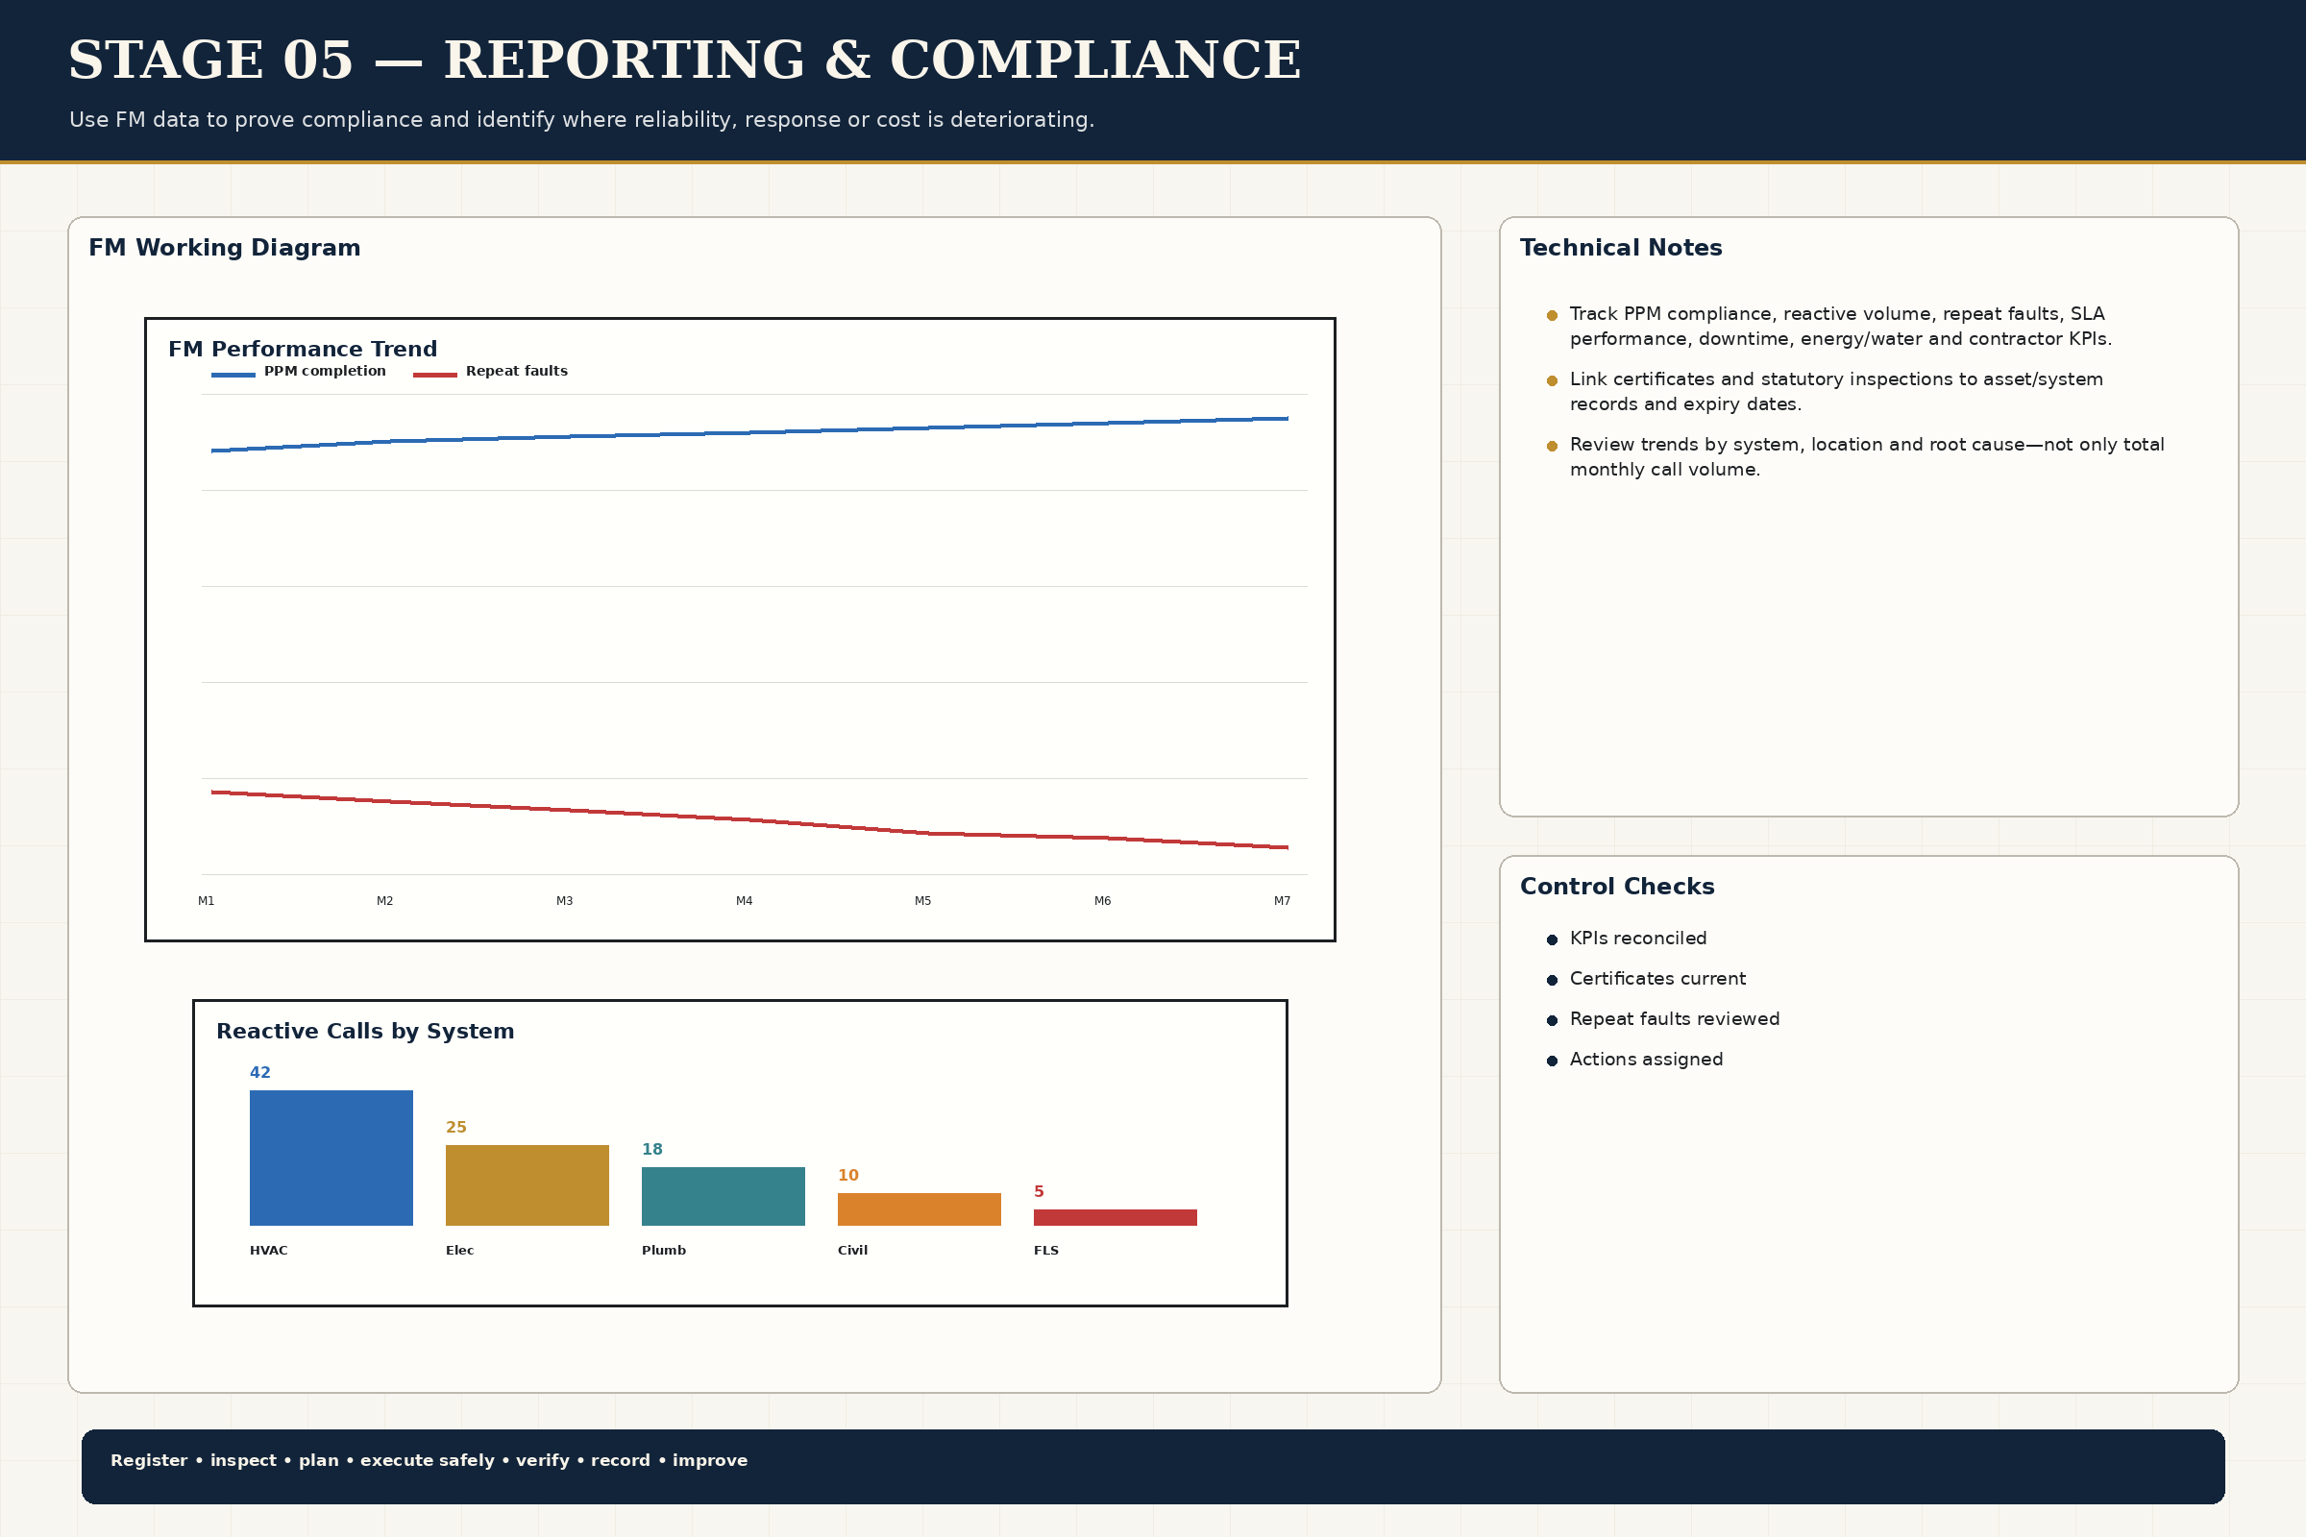Click the M1 axis label
Viewport: 2306px width, 1537px height.
pyautogui.click(x=206, y=901)
